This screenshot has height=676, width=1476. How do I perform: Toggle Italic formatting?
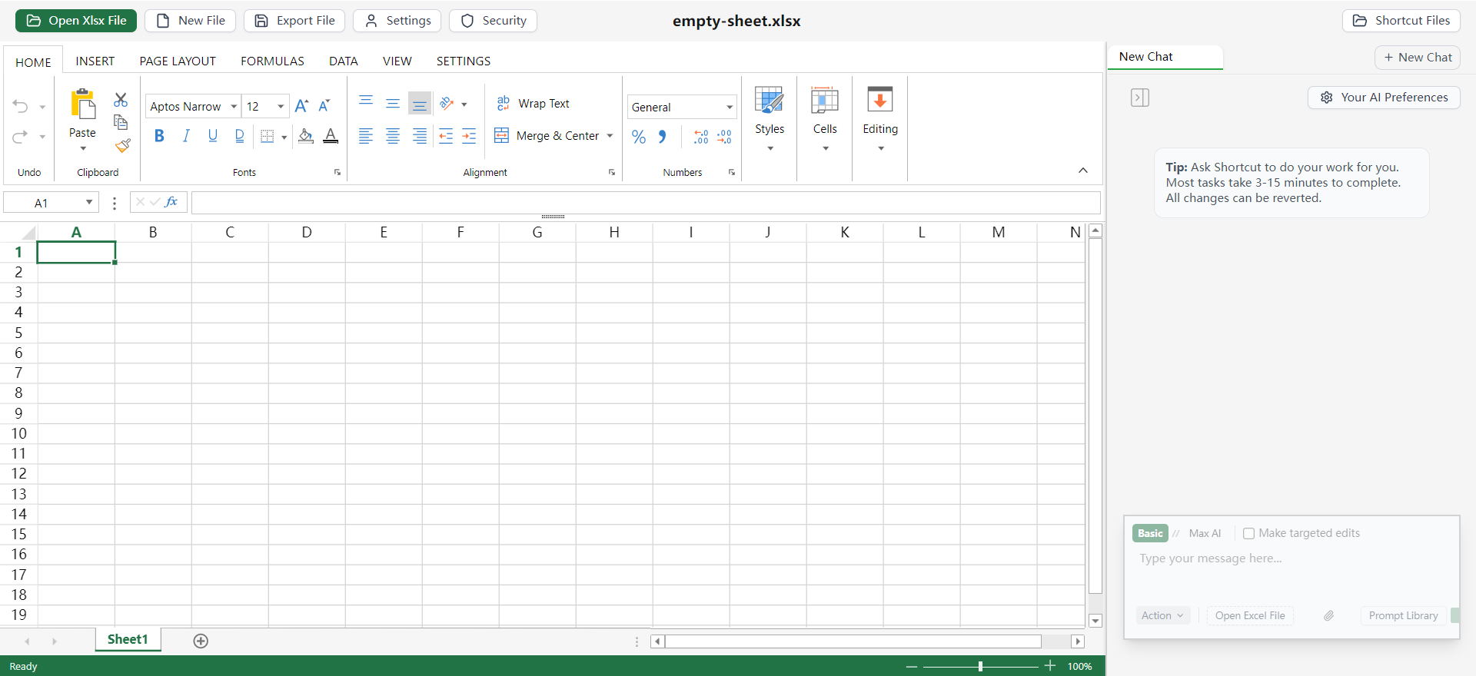pyautogui.click(x=186, y=136)
